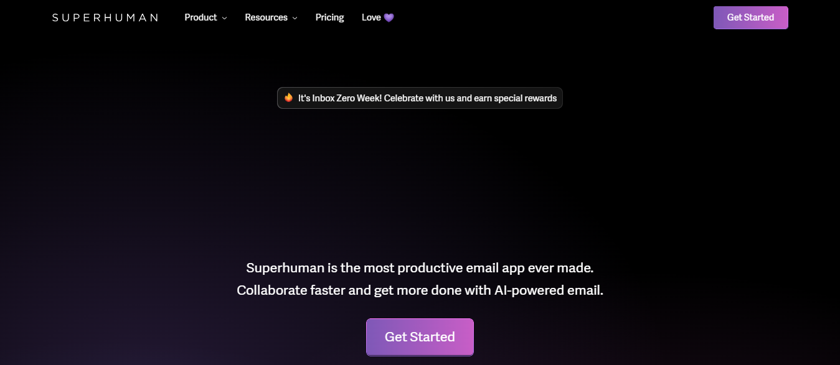The image size is (840, 365).
Task: Select Pricing in the navigation bar
Action: (x=329, y=17)
